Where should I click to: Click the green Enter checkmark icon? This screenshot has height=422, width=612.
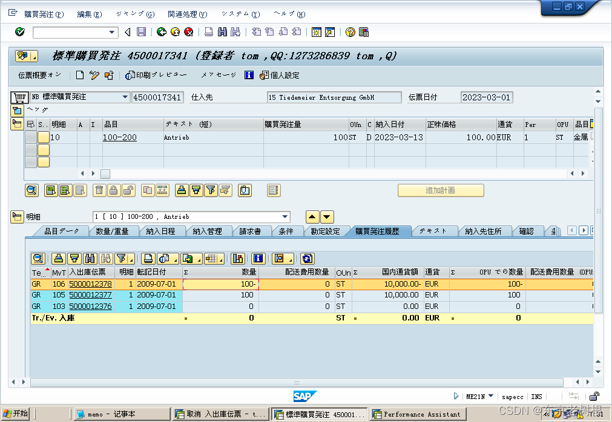(20, 32)
